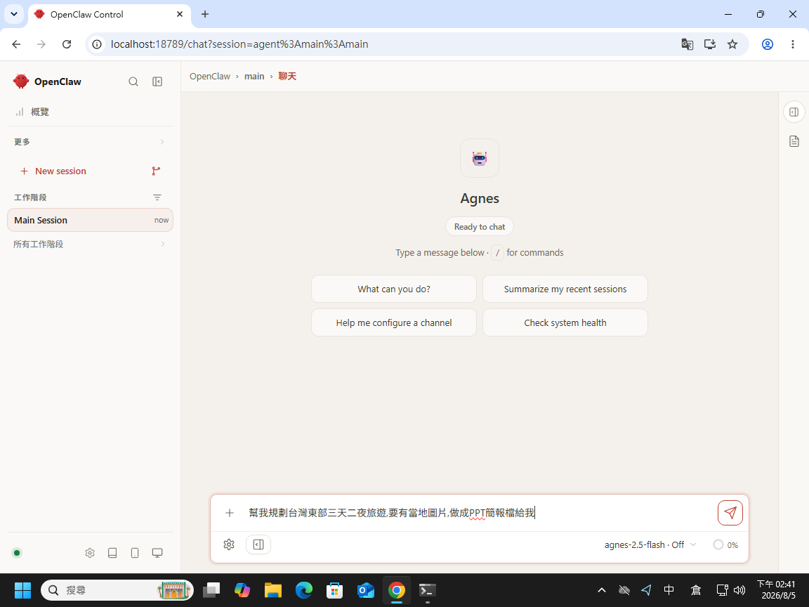The width and height of the screenshot is (809, 607).
Task: Choose 'What can you do?' suggestion
Action: point(394,289)
